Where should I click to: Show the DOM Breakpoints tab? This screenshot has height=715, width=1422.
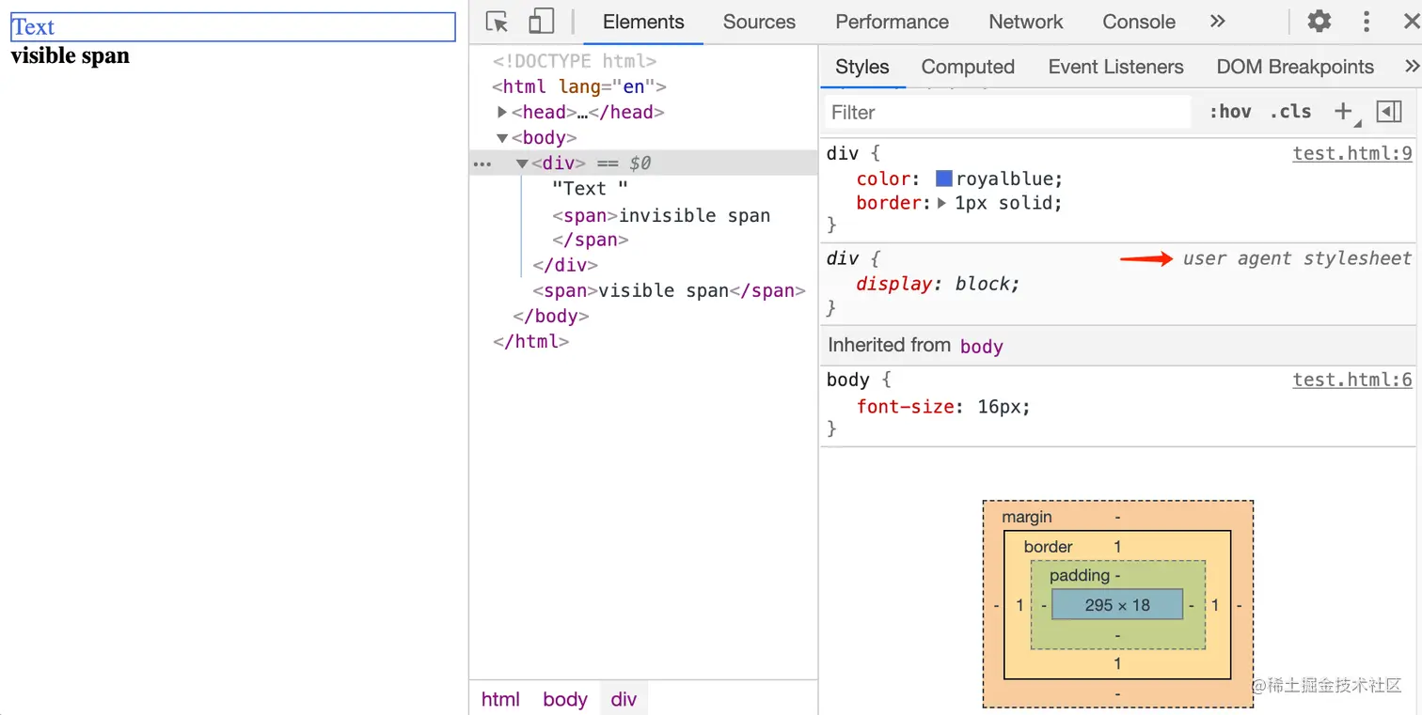click(1295, 67)
